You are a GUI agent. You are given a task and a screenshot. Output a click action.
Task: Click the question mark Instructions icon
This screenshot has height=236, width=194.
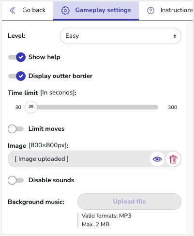coord(150,11)
